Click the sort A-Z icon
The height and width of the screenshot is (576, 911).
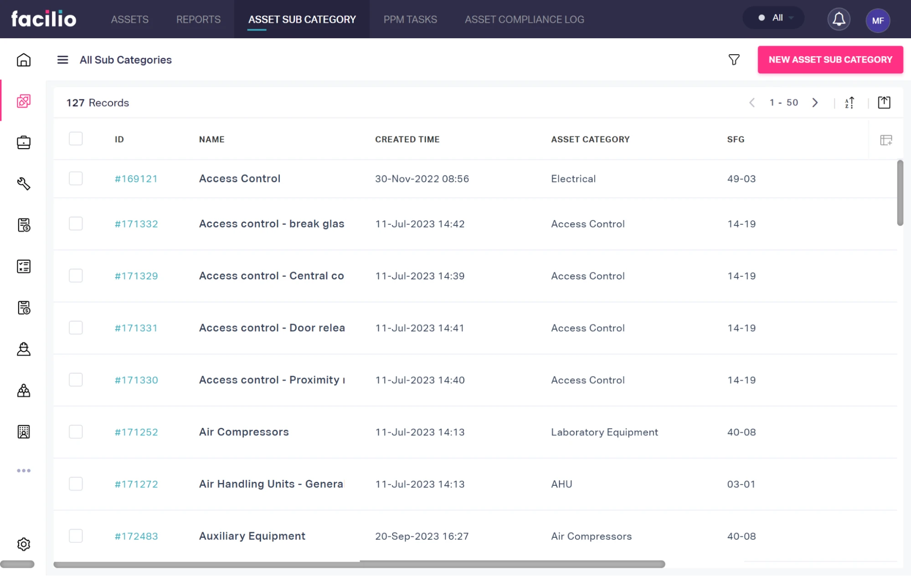pyautogui.click(x=849, y=103)
